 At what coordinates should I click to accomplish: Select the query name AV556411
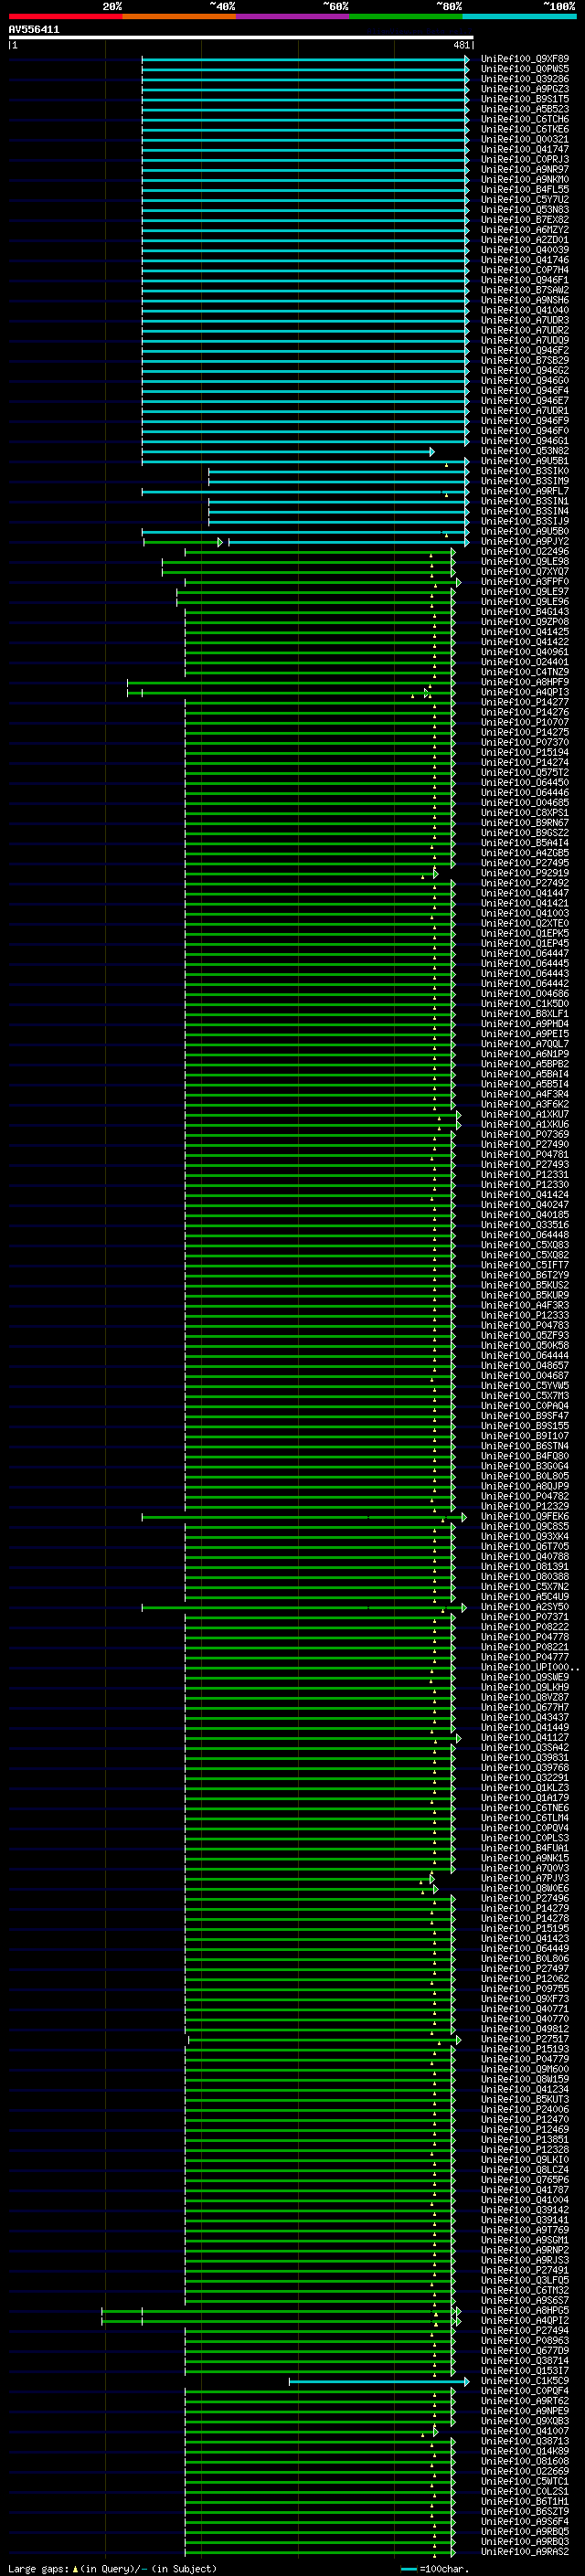(x=34, y=30)
